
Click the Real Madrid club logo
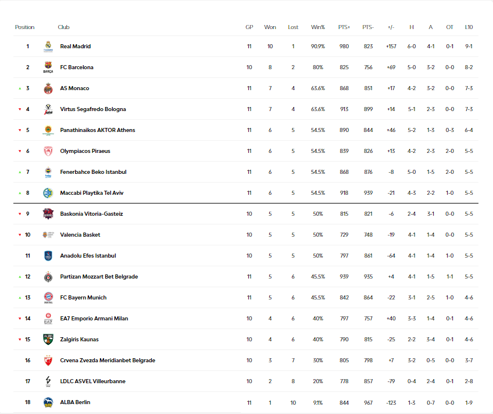[48, 47]
